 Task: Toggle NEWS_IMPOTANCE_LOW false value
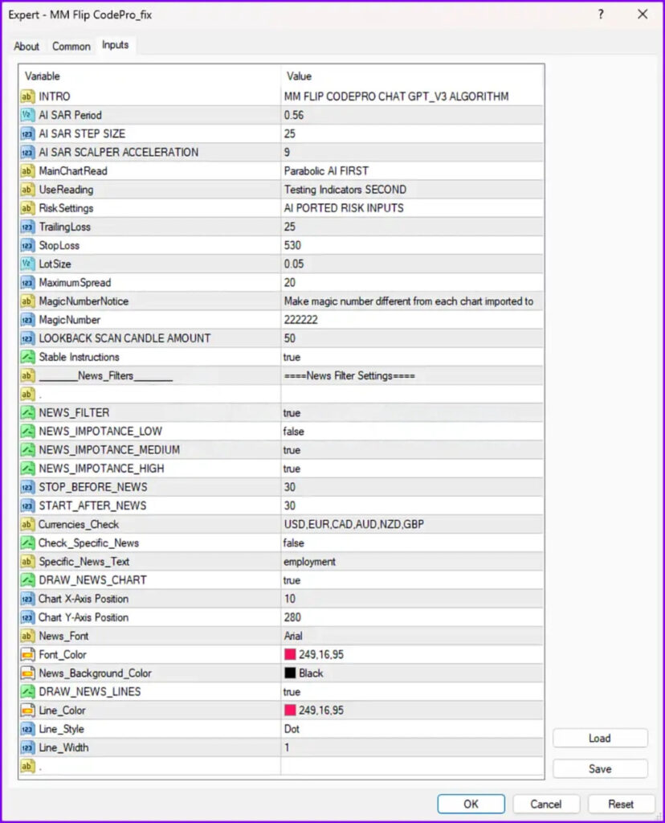[411, 432]
